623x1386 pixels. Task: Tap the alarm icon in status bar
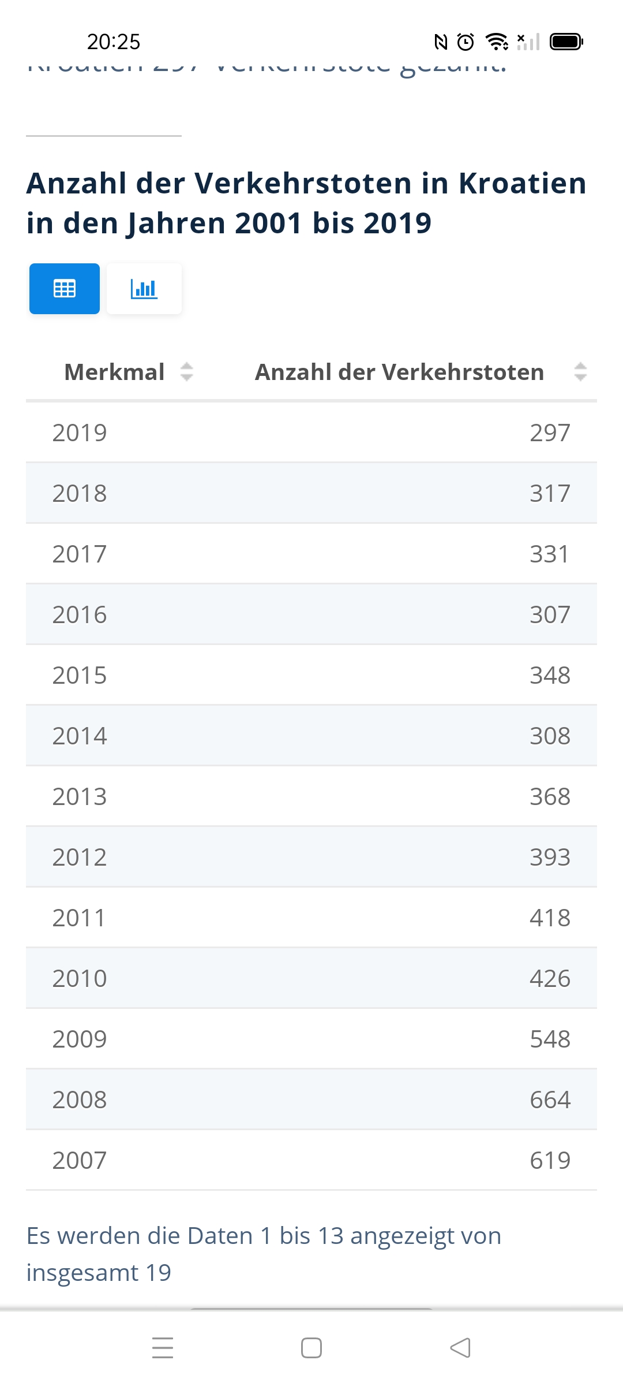point(466,42)
